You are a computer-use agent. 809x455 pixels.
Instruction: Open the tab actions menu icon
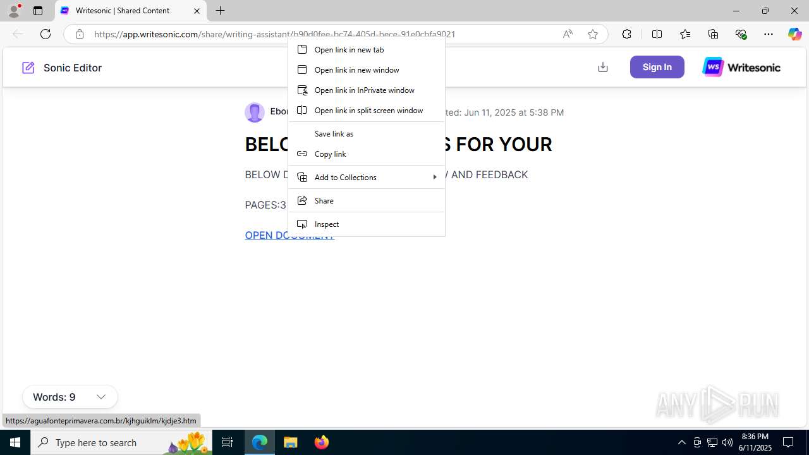coord(38,11)
